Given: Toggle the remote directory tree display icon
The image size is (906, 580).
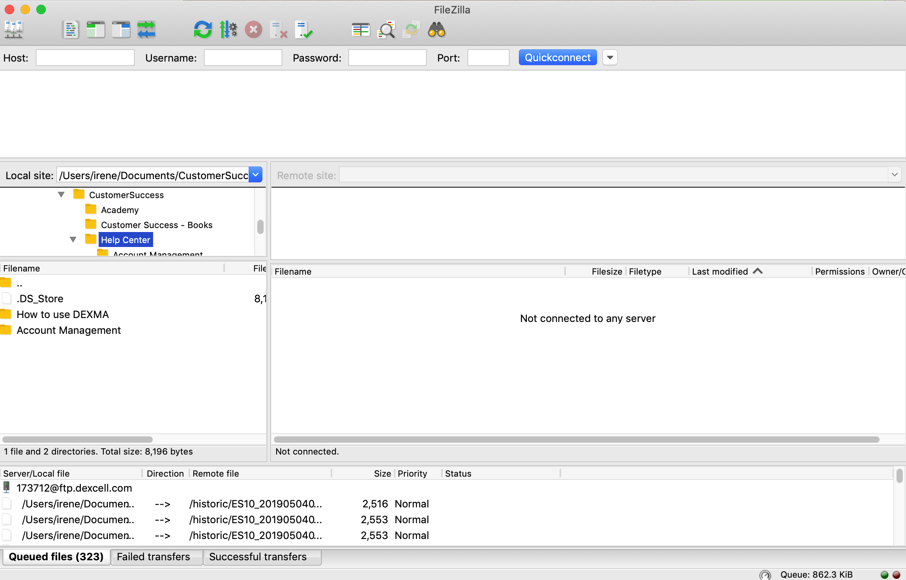Looking at the screenshot, I should [121, 30].
